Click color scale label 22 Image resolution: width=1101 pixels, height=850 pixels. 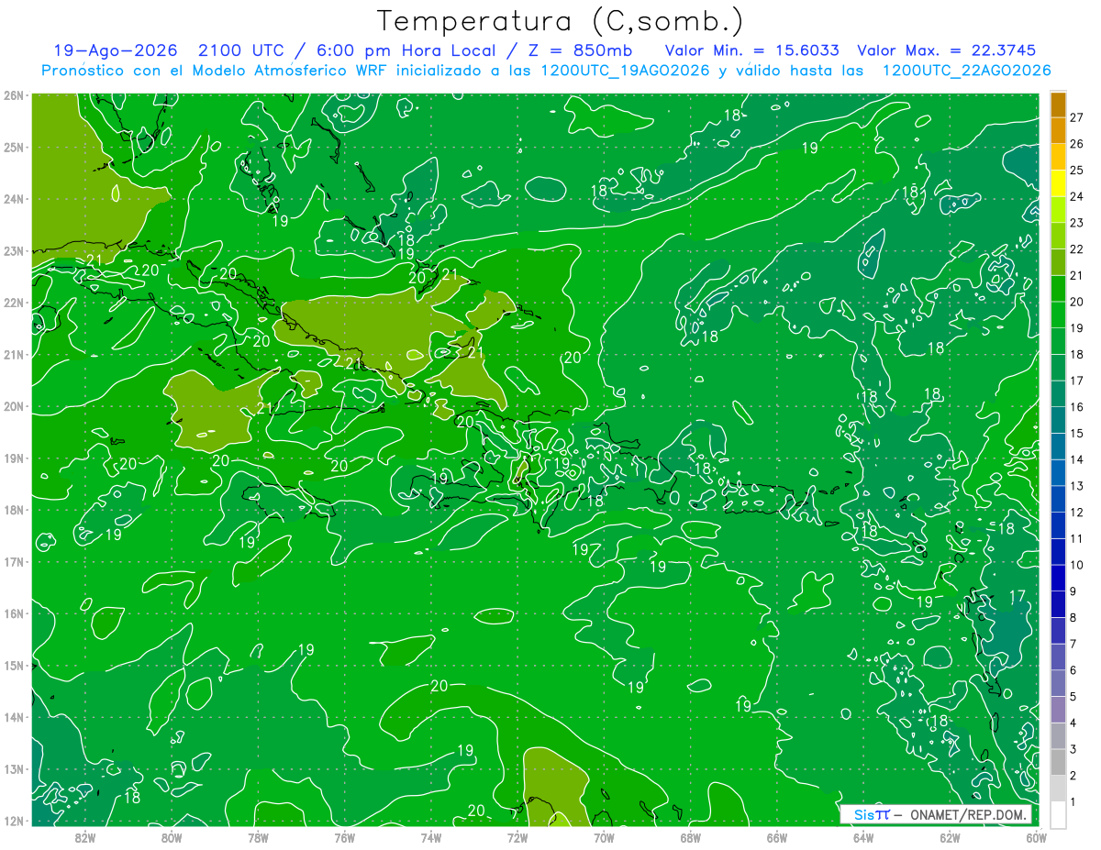1076,249
